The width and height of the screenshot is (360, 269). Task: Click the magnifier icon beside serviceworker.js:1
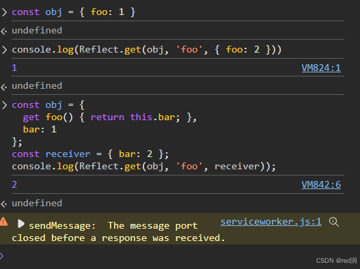click(333, 222)
